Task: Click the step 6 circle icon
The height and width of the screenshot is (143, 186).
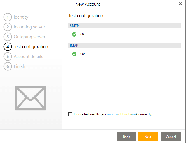Action: coord(8,66)
